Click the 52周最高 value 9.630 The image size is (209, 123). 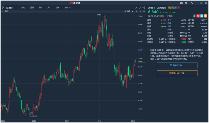click(x=184, y=39)
